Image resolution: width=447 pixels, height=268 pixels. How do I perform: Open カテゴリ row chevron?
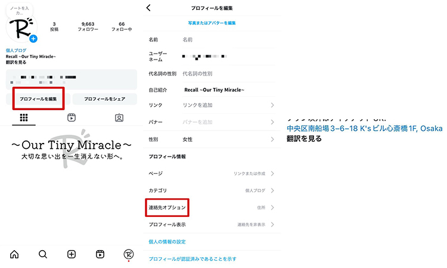pyautogui.click(x=272, y=191)
